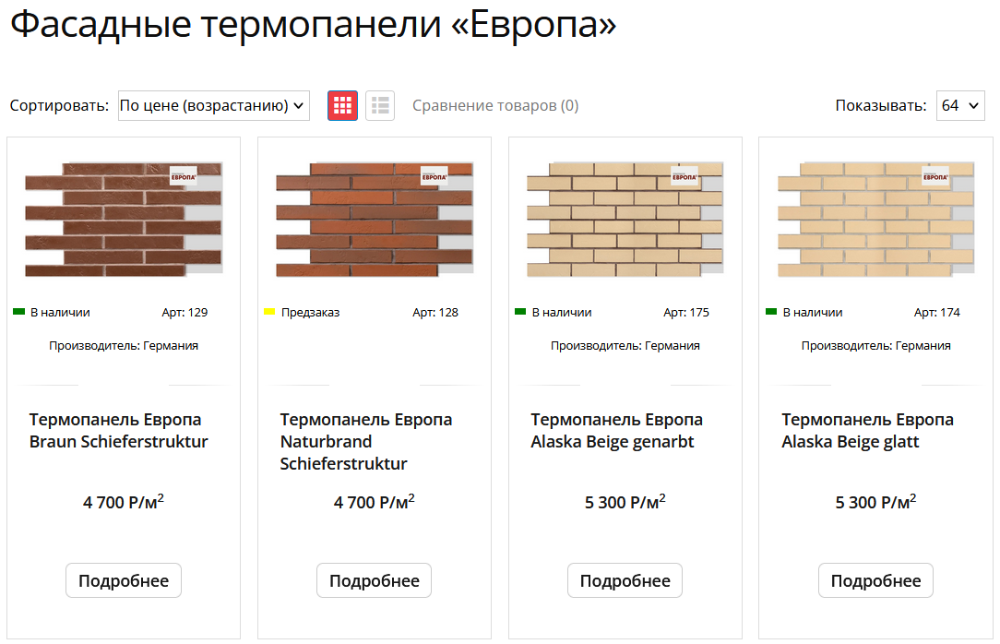Click the yellow Предзаказ indicator of article 128
The height and width of the screenshot is (644, 1000).
[x=269, y=312]
